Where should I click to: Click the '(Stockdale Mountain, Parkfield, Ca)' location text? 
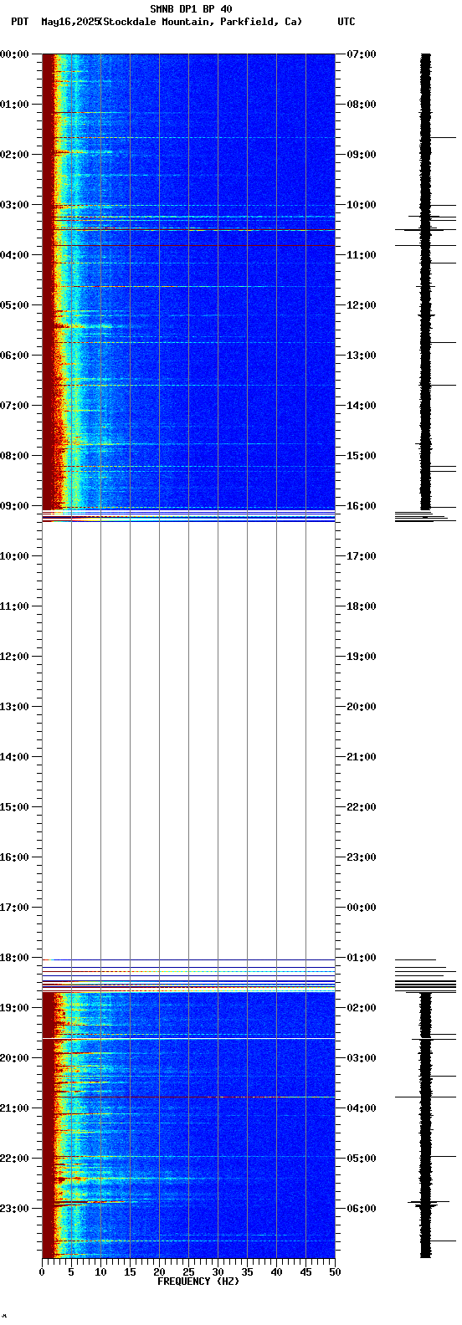[201, 22]
